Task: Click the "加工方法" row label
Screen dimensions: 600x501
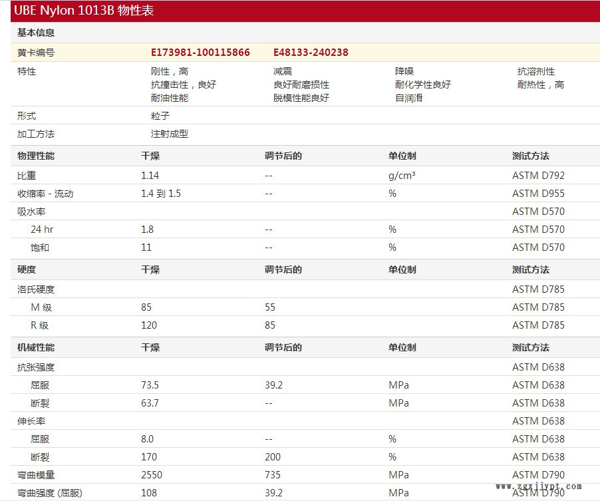Action: pos(35,134)
